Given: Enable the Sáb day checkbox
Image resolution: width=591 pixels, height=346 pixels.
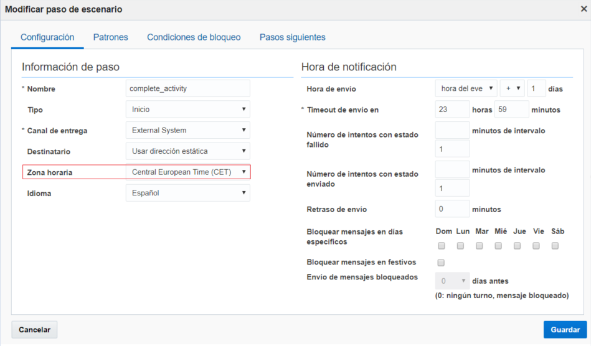Looking at the screenshot, I should (x=555, y=246).
